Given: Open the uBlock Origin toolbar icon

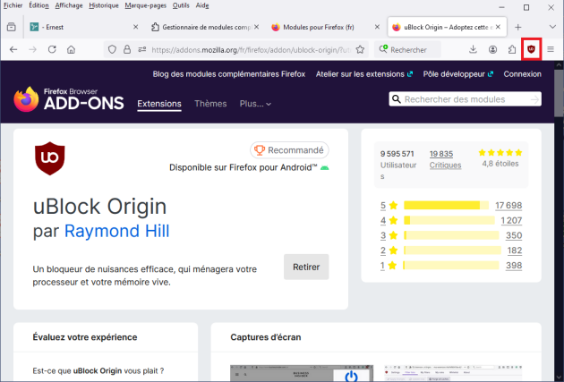Looking at the screenshot, I should [532, 49].
